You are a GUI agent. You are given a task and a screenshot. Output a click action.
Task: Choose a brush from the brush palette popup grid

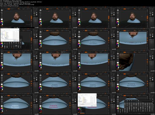138,106
